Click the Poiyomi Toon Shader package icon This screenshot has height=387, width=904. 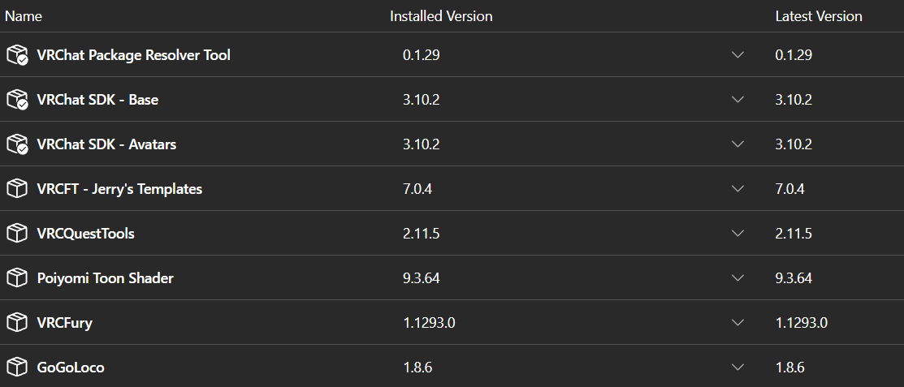coord(17,278)
